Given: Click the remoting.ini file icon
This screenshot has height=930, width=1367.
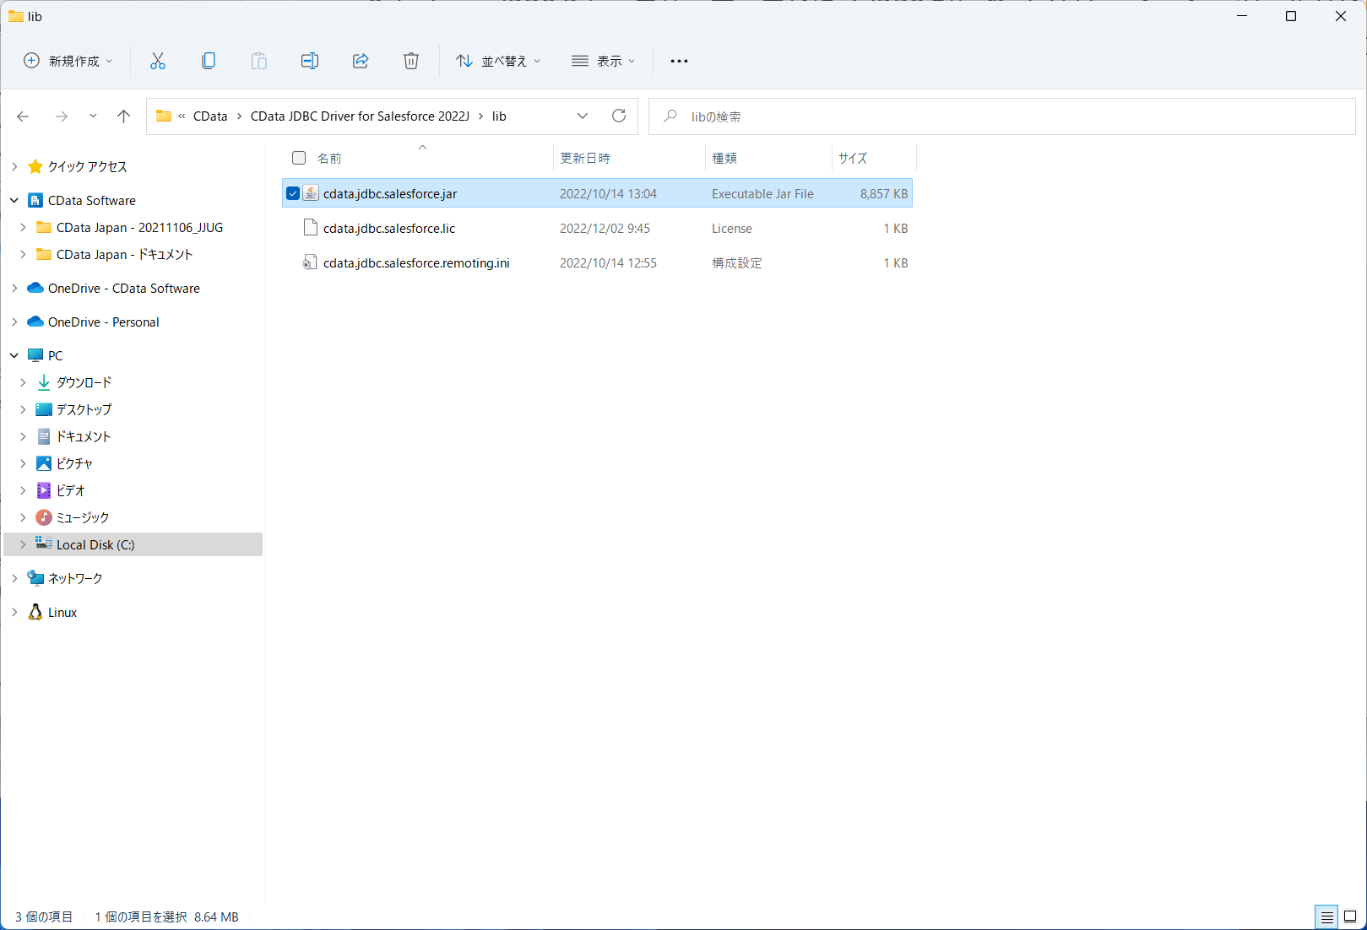Looking at the screenshot, I should tap(311, 262).
